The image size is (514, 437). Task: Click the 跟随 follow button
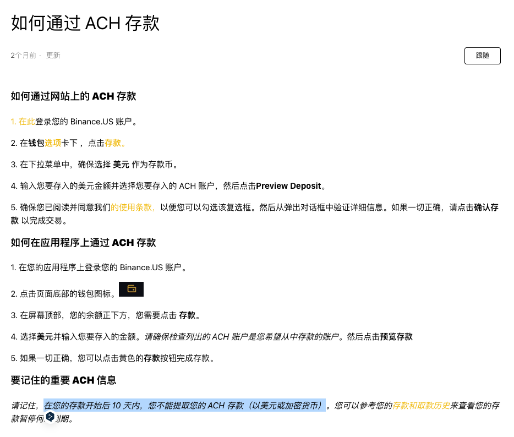(482, 56)
